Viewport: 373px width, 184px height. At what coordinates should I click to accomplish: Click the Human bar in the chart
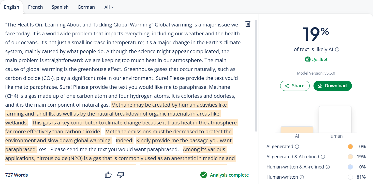coord(335,119)
